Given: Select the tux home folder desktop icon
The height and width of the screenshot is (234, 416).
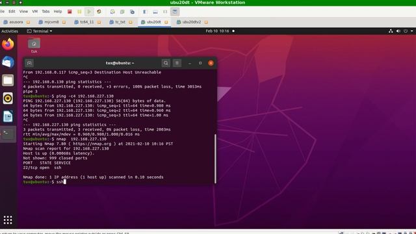Looking at the screenshot, I should pyautogui.click(x=34, y=45).
